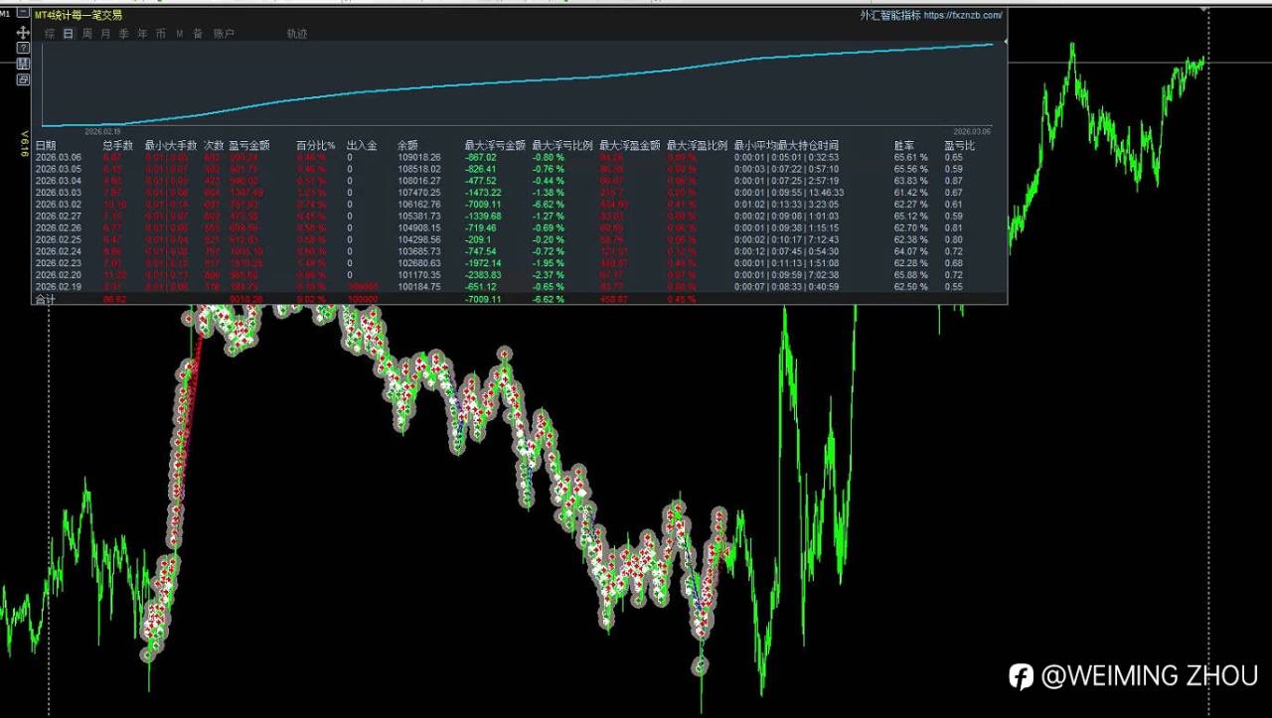Click holding time 0:00:01 | 0:09:55 | 13:46:33

click(790, 193)
